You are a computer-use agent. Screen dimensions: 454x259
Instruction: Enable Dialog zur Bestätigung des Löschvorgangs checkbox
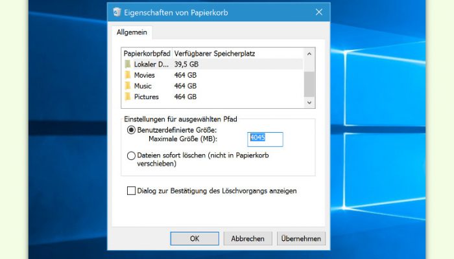[x=131, y=191]
